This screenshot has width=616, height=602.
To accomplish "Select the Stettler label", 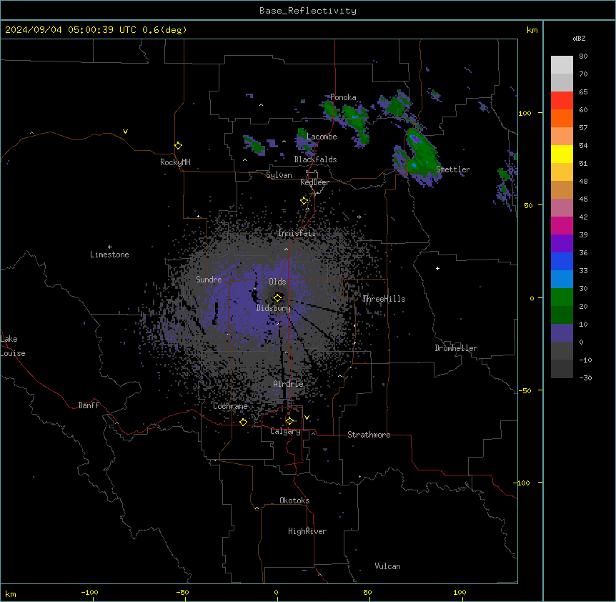I will (x=453, y=169).
